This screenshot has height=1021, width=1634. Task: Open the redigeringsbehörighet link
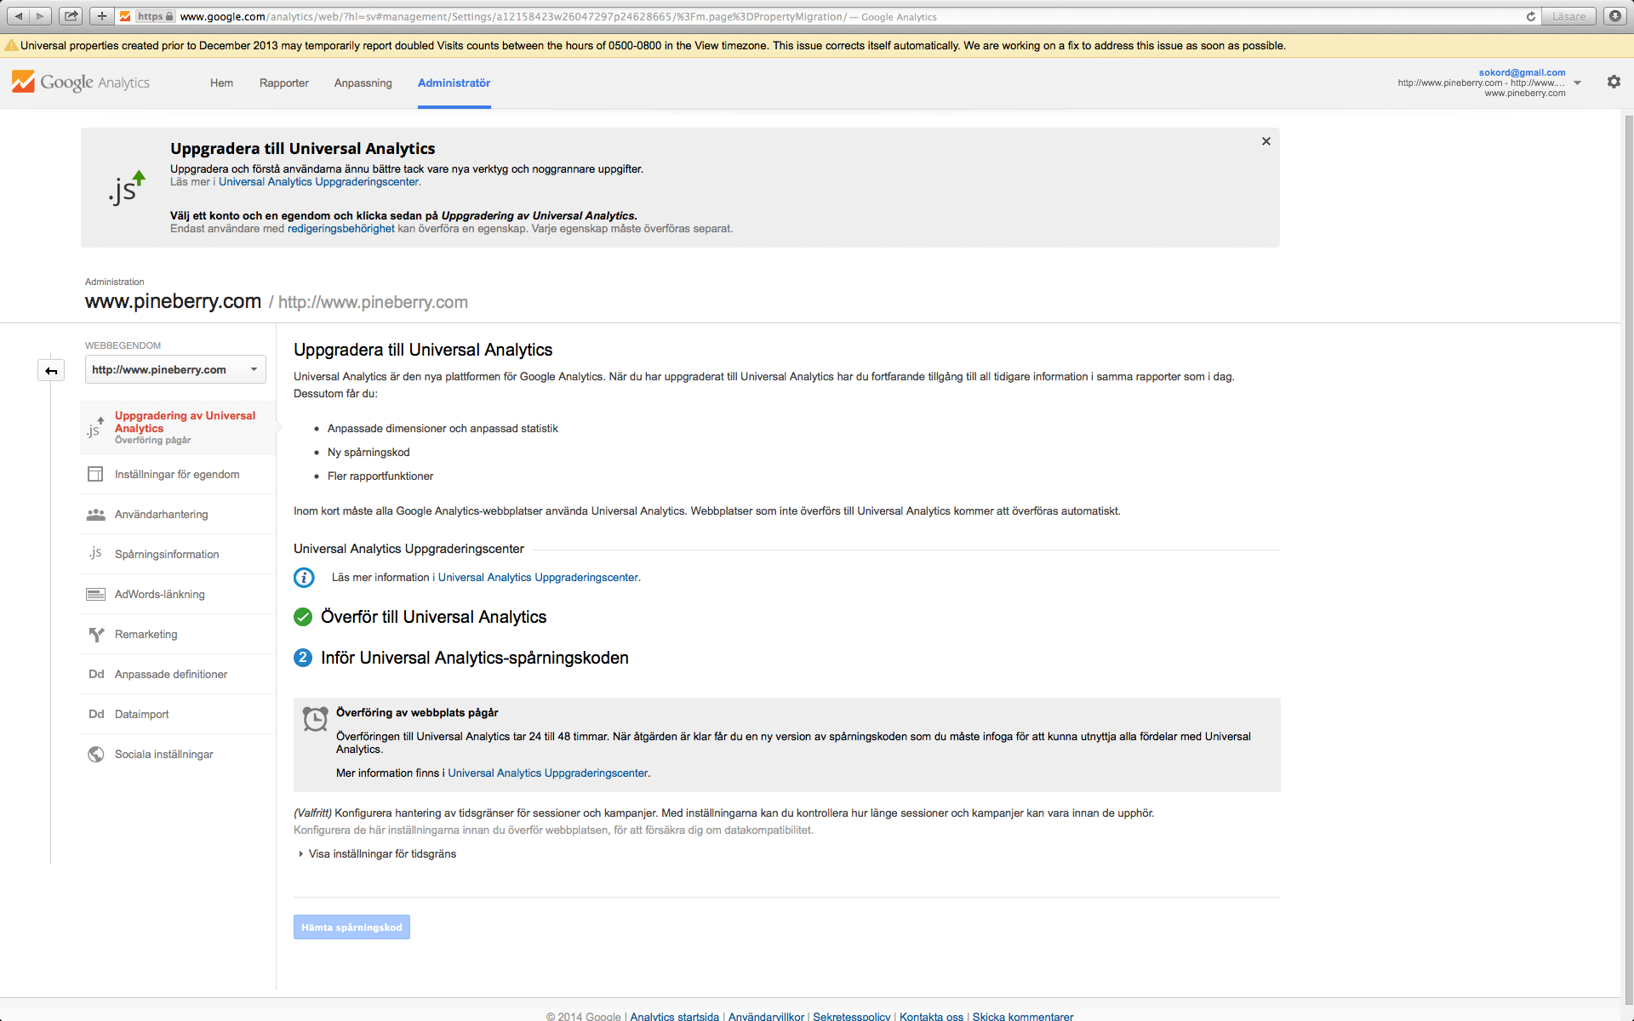click(340, 229)
